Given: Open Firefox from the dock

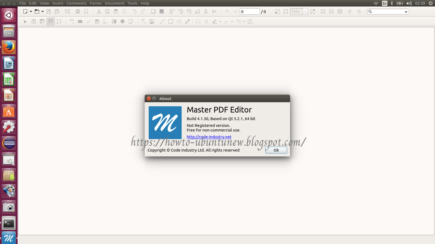Looking at the screenshot, I should click(x=8, y=47).
